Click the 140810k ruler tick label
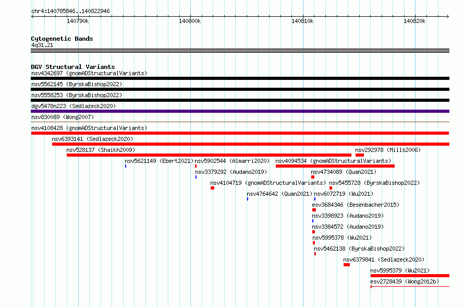 [302, 21]
